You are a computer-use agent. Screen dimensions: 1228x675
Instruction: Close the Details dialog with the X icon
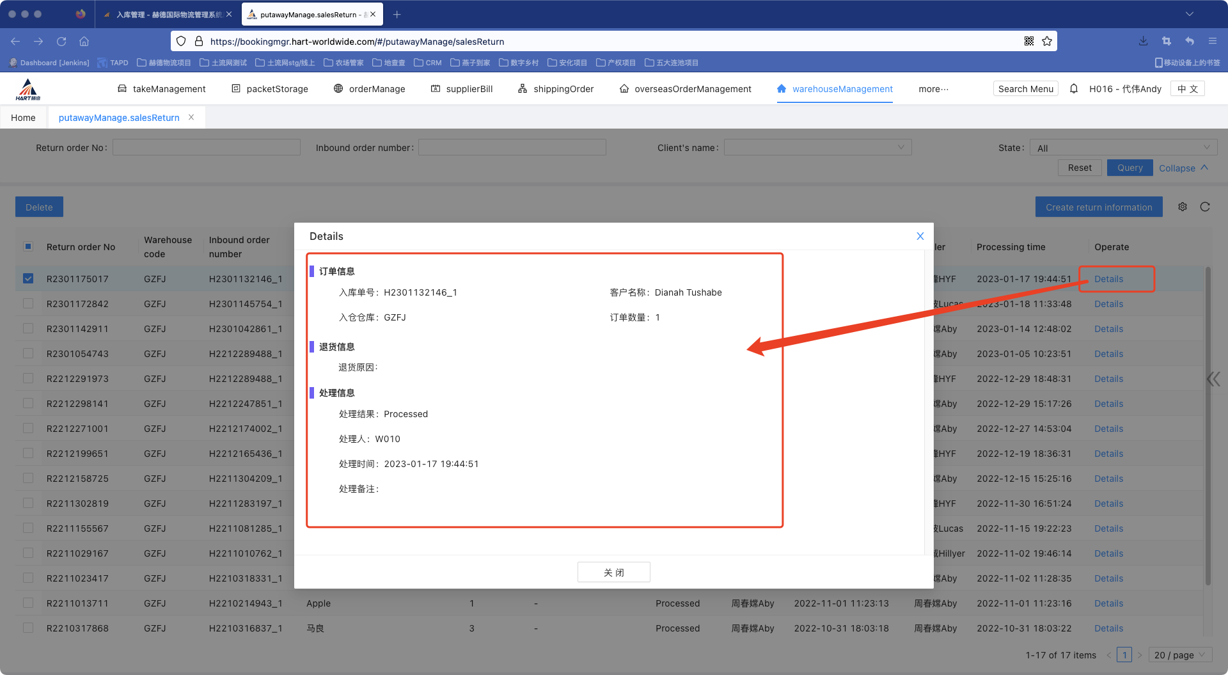tap(920, 236)
